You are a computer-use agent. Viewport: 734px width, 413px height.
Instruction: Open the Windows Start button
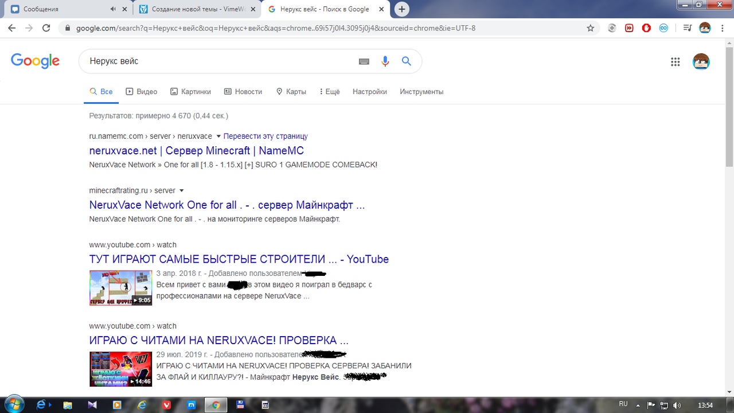click(x=14, y=404)
